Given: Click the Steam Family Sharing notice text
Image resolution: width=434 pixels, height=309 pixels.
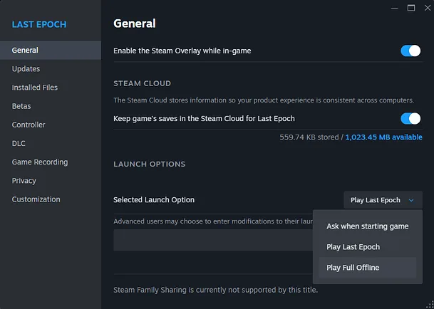Looking at the screenshot, I should click(216, 290).
